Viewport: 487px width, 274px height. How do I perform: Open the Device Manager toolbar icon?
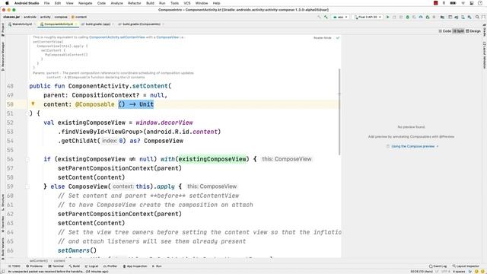(463, 17)
